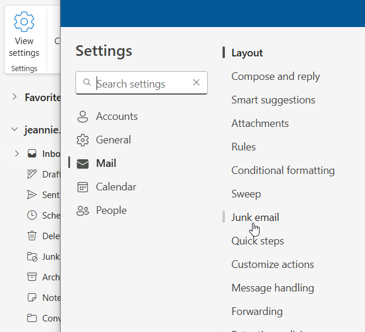The height and width of the screenshot is (332, 365).
Task: Open the Rules settings page
Action: point(243,147)
